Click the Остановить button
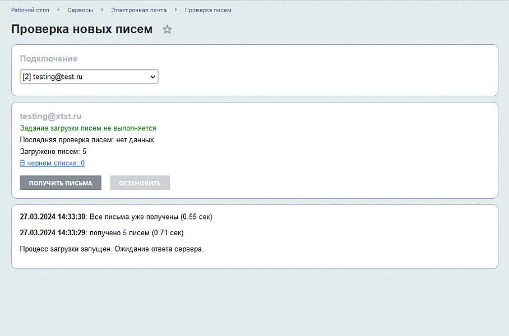The height and width of the screenshot is (336, 509). pos(140,183)
